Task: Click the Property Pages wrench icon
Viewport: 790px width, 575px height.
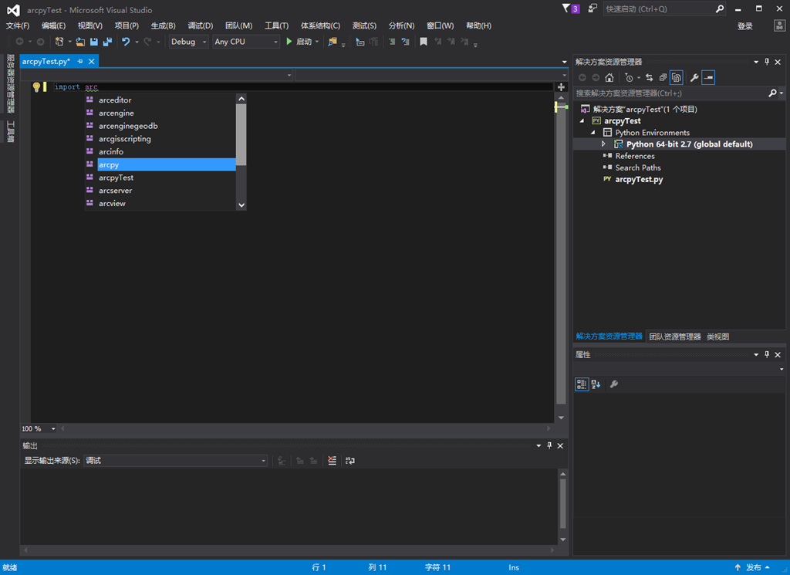Action: [x=613, y=384]
